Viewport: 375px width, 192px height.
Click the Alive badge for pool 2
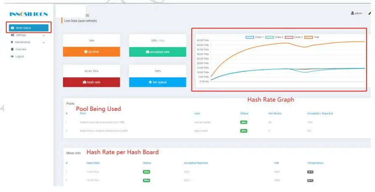tap(244, 131)
